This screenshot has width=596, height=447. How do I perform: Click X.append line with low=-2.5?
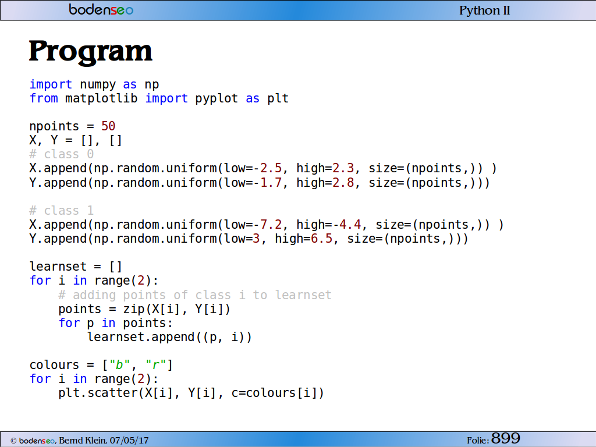click(x=263, y=168)
